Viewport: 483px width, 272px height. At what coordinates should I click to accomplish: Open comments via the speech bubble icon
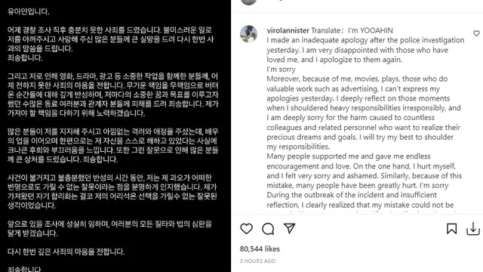tap(268, 229)
